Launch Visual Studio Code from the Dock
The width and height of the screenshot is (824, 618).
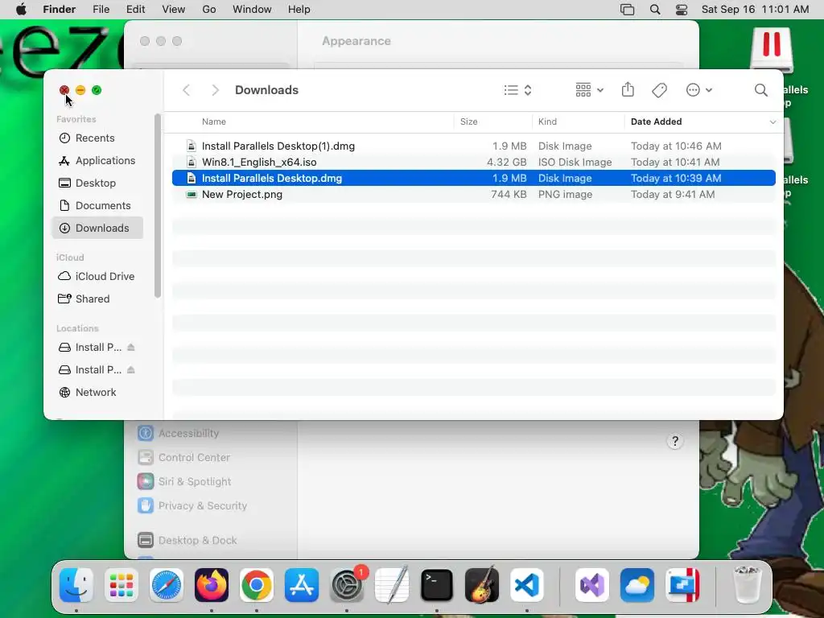point(526,585)
